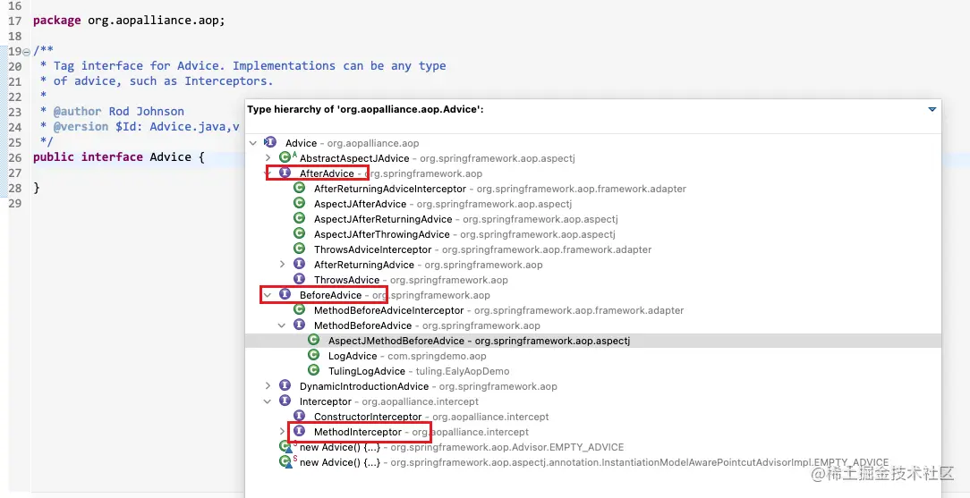Select AspectJMethodBeforeAdvice in the hierarchy
Screen dimensions: 970x498
[x=396, y=341]
